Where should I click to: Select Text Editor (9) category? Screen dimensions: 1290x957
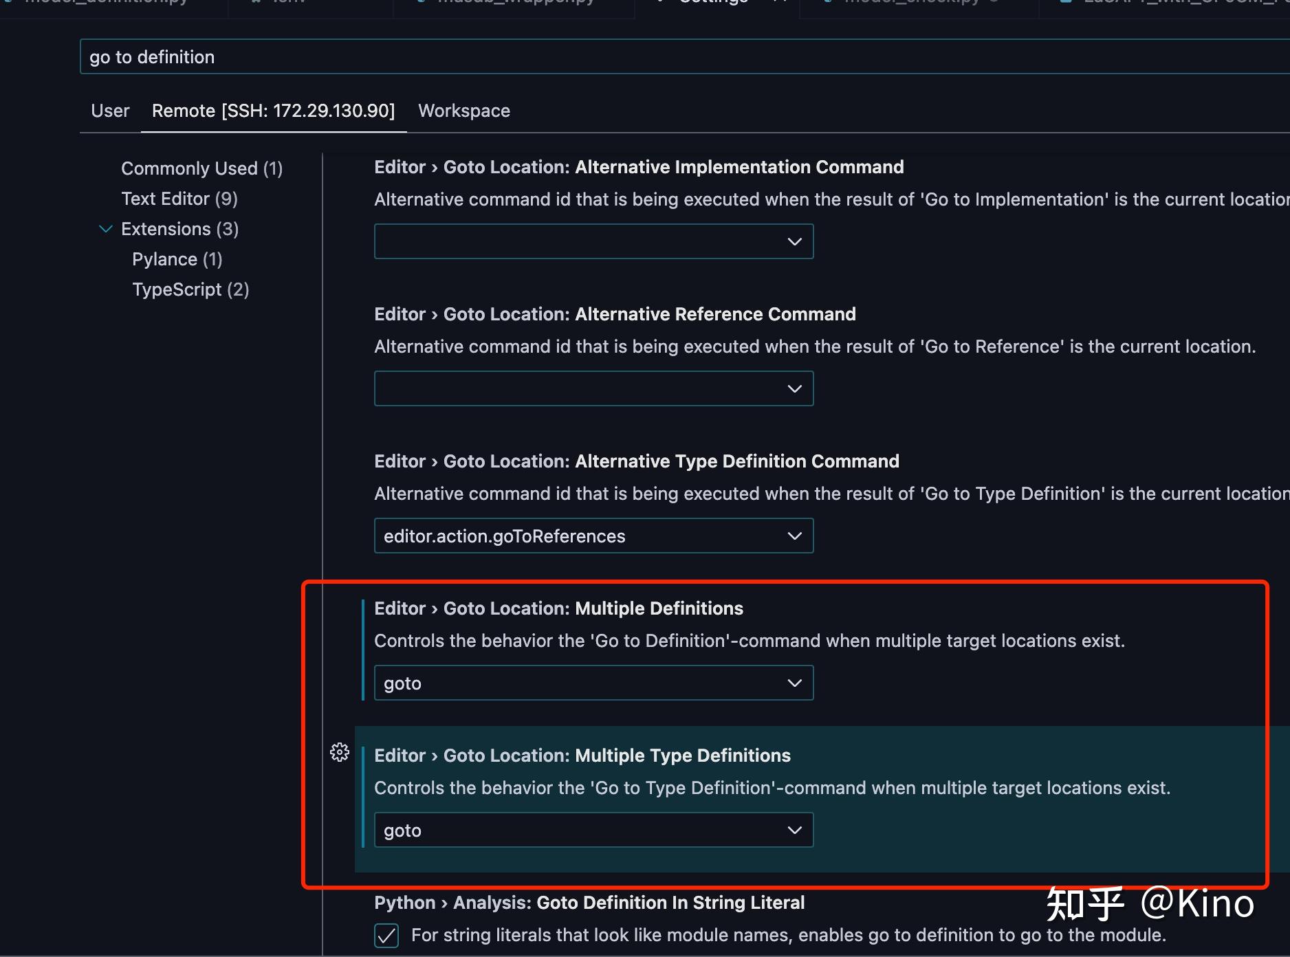[179, 199]
